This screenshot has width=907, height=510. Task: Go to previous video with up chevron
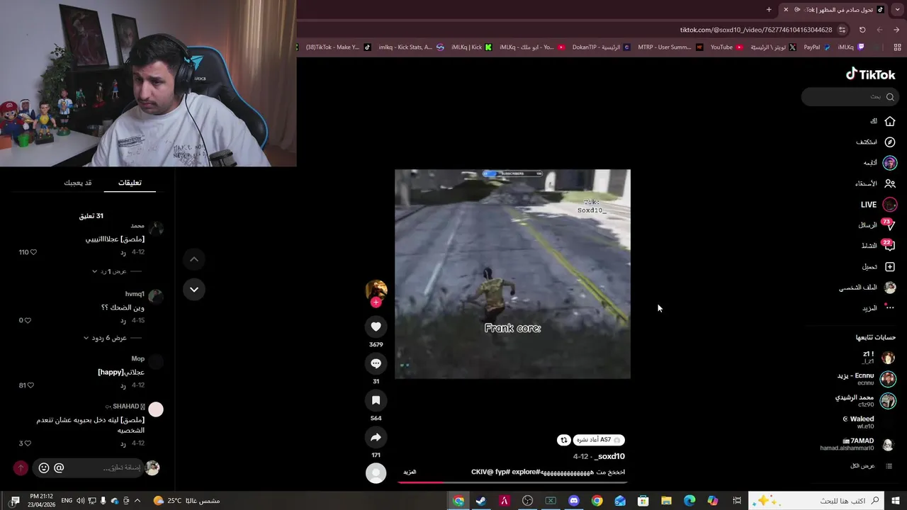(193, 259)
